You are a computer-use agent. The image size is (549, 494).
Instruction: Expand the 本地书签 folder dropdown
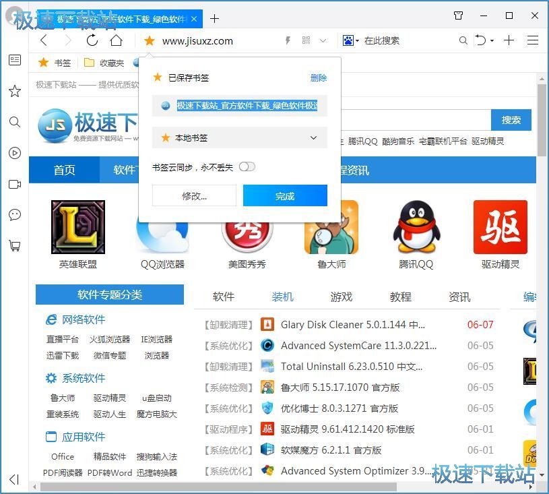pyautogui.click(x=240, y=137)
